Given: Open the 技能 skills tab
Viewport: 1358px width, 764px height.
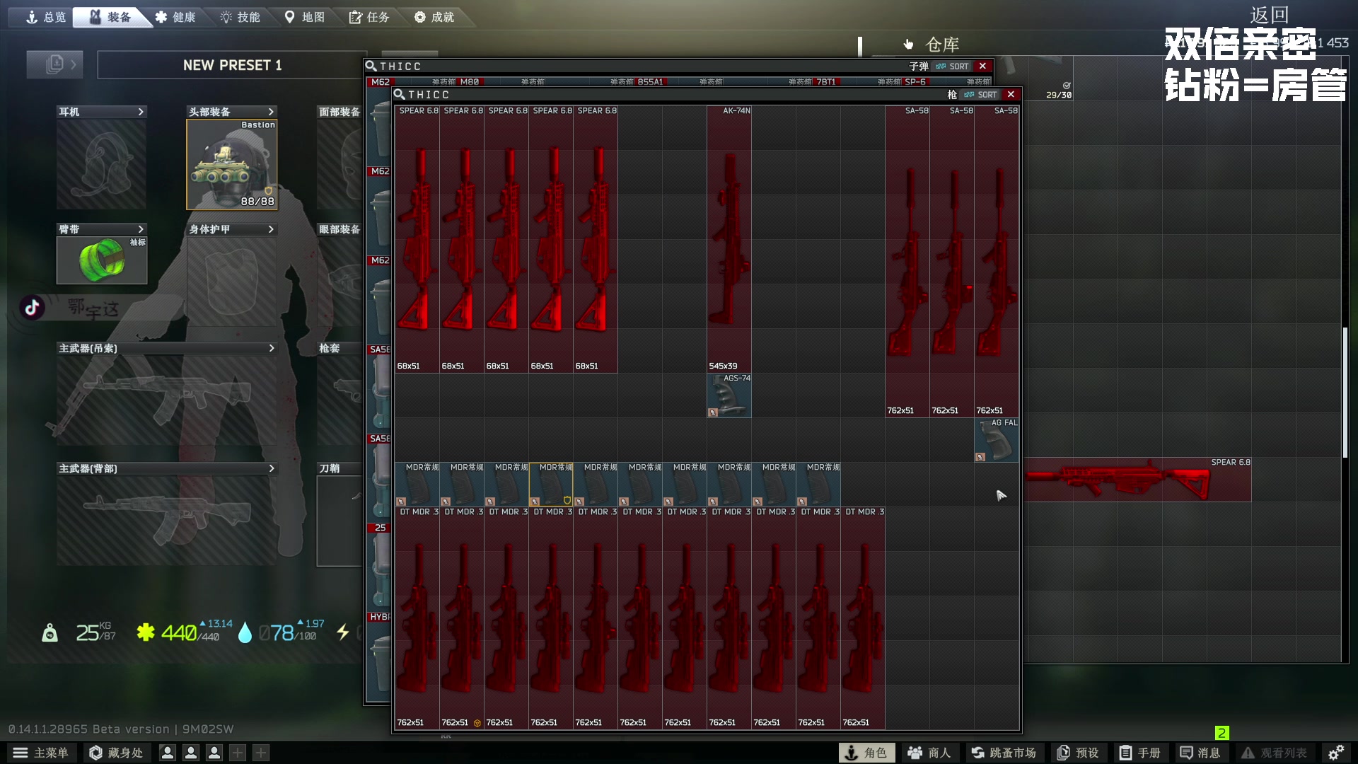Looking at the screenshot, I should (240, 17).
